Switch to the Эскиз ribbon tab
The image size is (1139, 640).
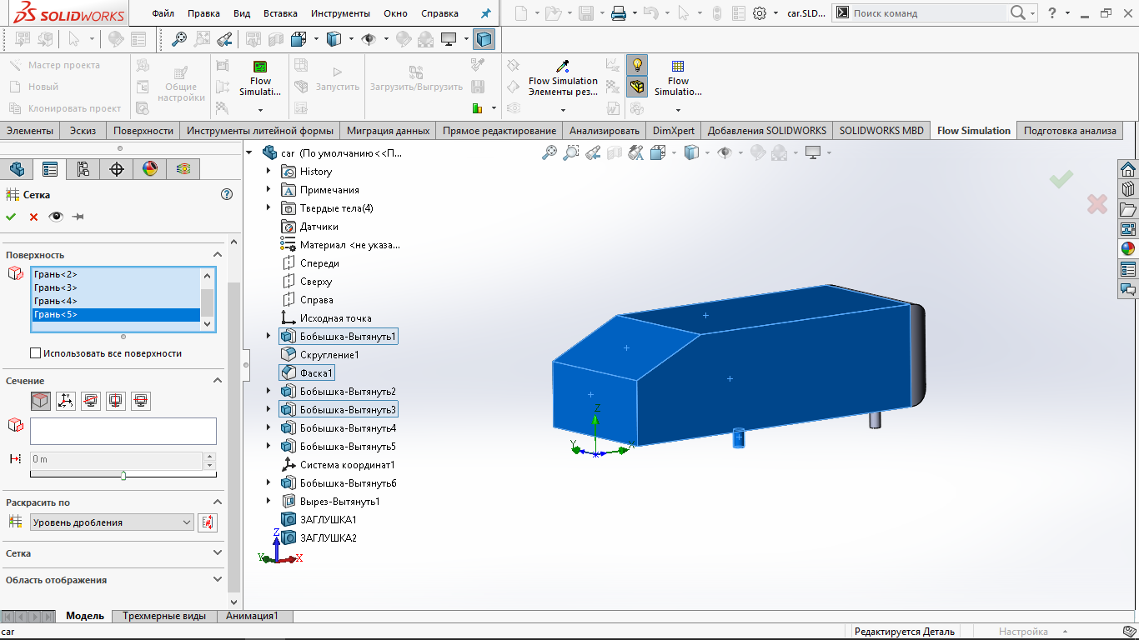[x=83, y=131]
